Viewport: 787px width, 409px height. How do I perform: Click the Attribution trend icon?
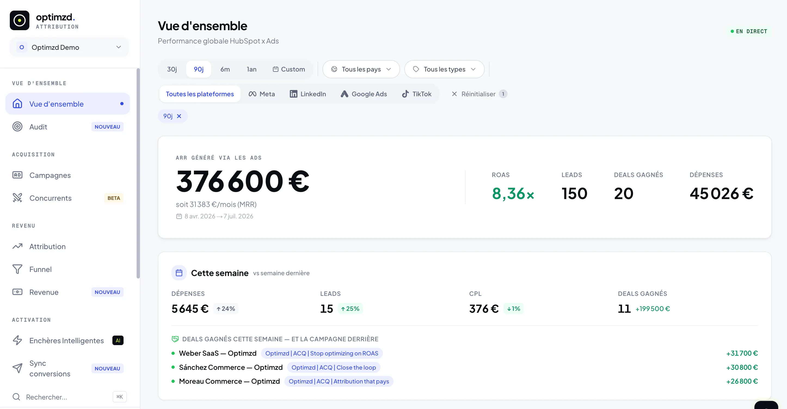[x=17, y=246]
